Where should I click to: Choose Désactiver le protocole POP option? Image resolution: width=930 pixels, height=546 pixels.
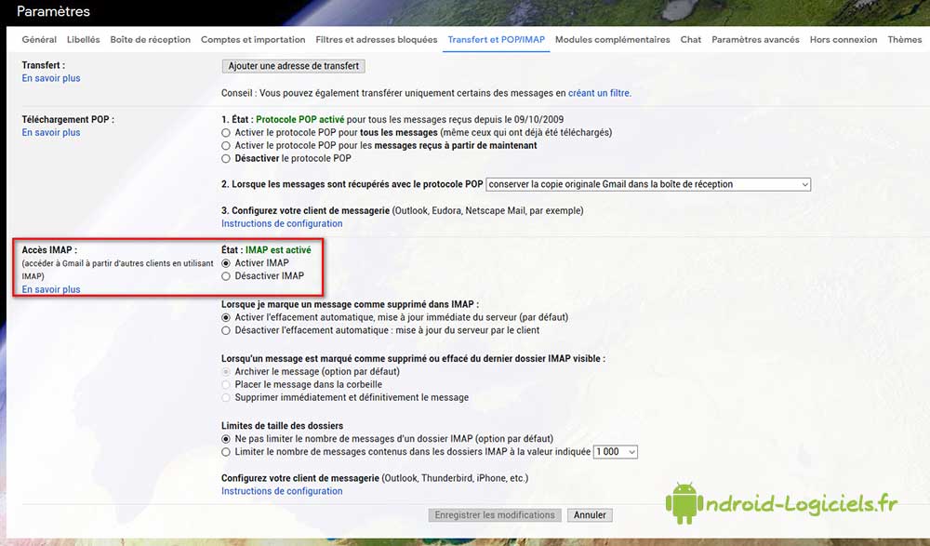click(x=226, y=158)
